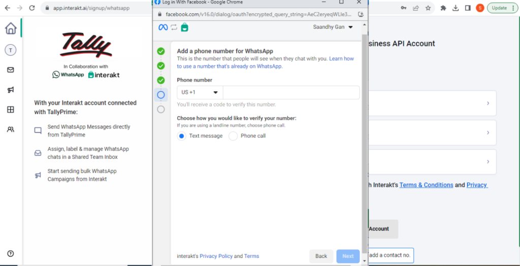Expand first card chevron in background page
The width and height of the screenshot is (520, 266).
(488, 103)
